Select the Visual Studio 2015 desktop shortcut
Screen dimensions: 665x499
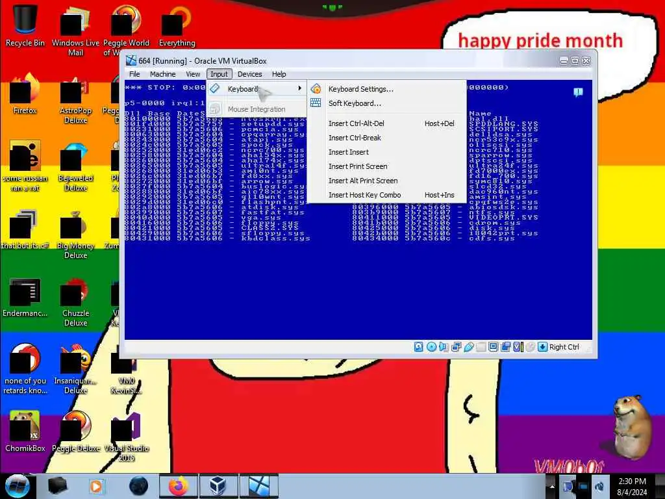coord(127,436)
